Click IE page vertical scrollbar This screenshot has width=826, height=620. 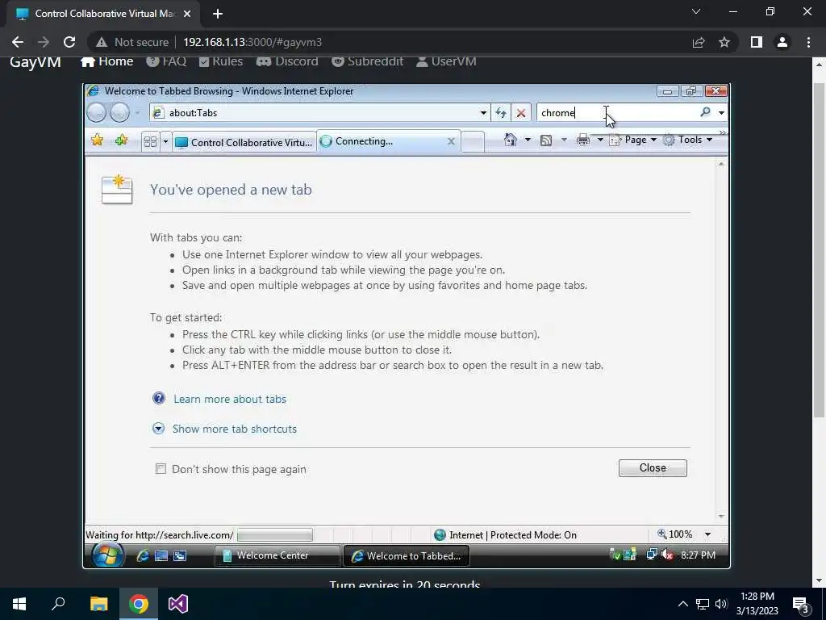click(721, 340)
